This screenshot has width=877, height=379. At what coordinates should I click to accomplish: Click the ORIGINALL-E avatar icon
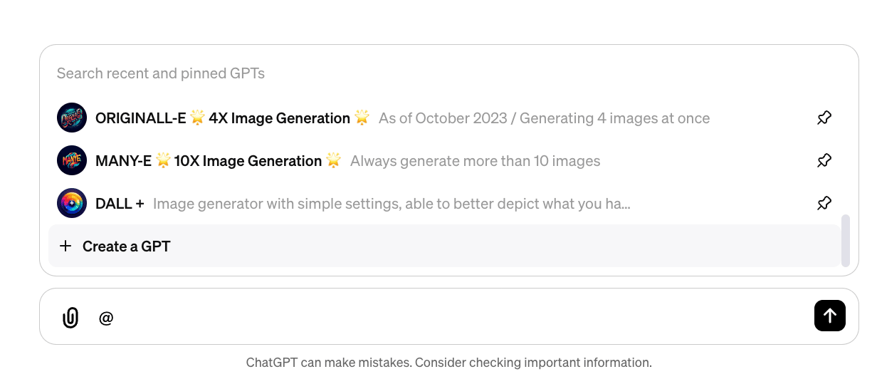[x=72, y=118]
